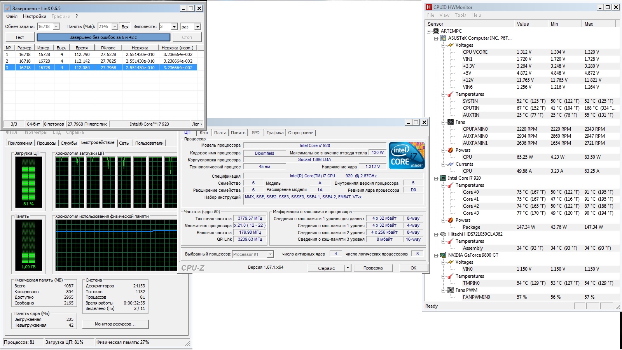Click Монитор ресурсов button in Task Manager

tap(115, 324)
